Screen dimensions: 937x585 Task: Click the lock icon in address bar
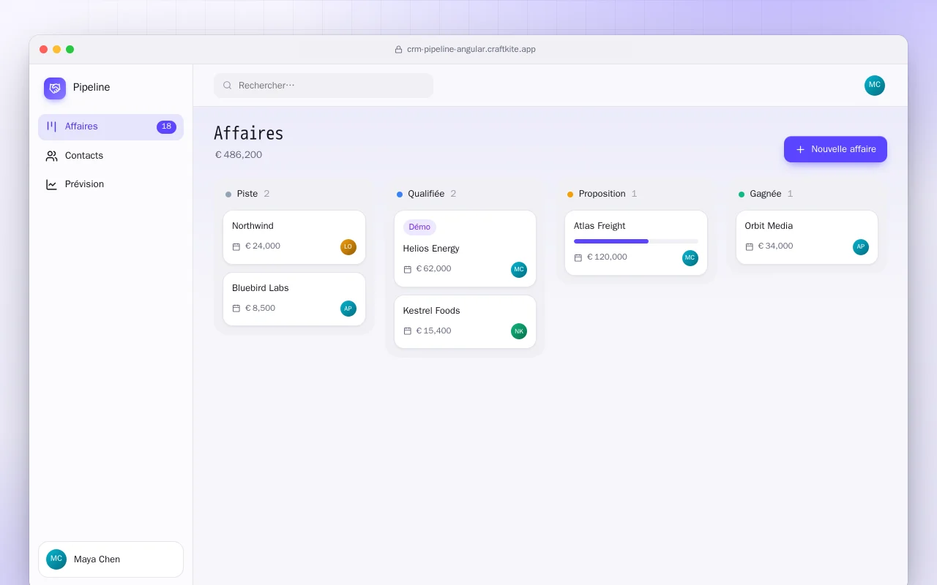(399, 50)
